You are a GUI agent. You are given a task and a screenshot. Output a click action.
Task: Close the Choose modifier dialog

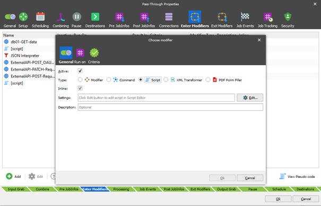[x=259, y=40]
